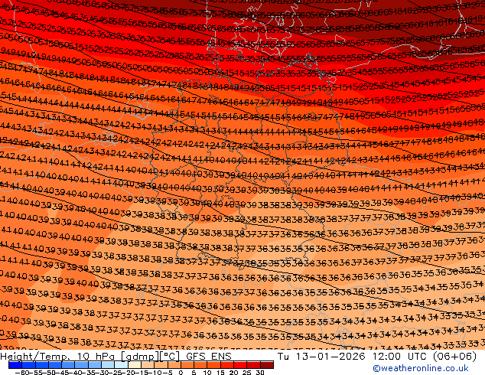Image resolution: width=485 pixels, height=375 pixels.
Task: Pick the blue swatch between -45 and -40
Action: [x=68, y=365]
